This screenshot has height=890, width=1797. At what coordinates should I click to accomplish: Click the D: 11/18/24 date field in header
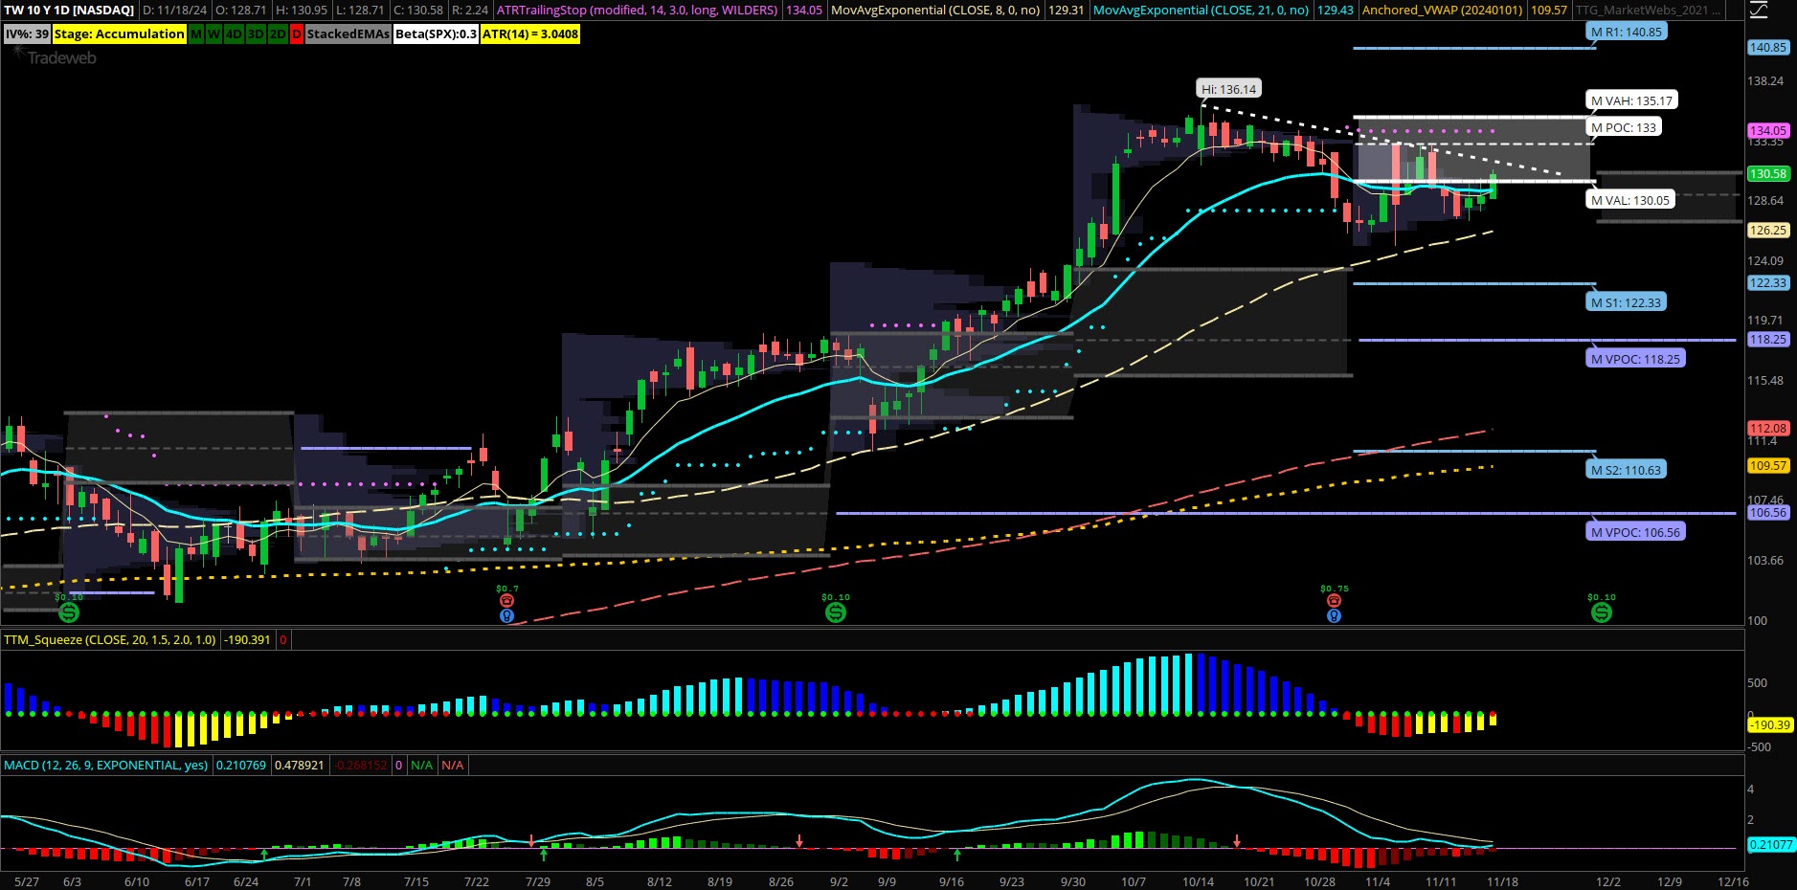point(175,10)
